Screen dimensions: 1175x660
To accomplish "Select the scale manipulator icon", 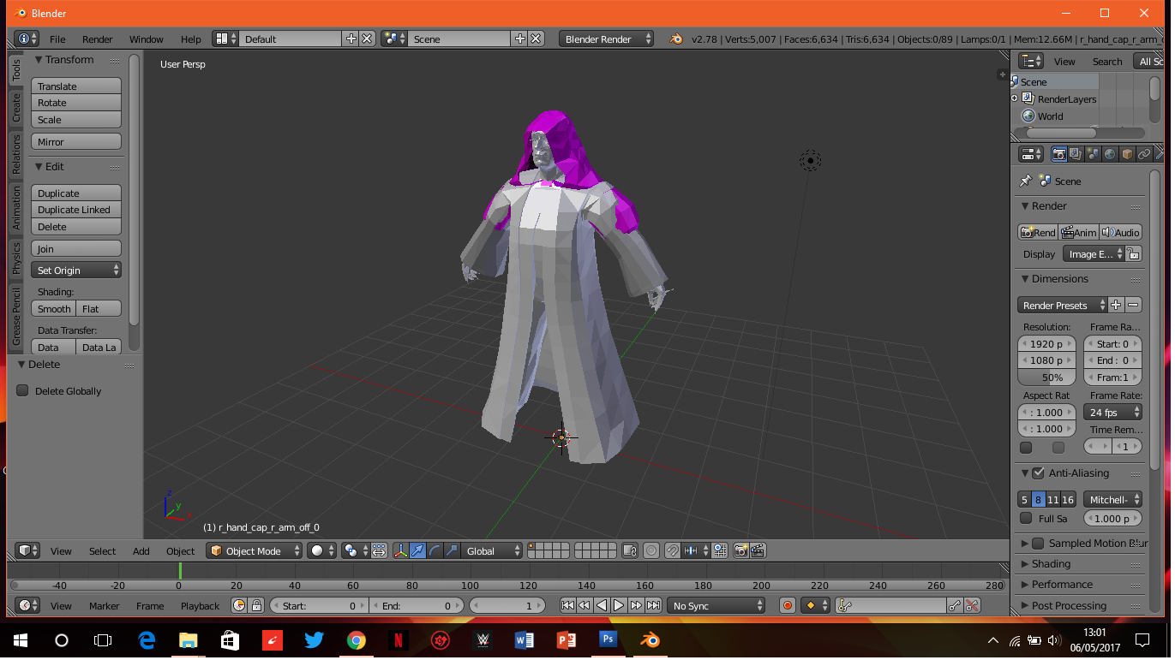I will 452,551.
